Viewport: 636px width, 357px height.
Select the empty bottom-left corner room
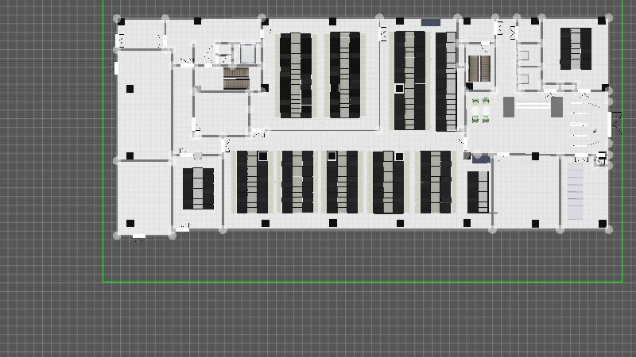coord(144,196)
